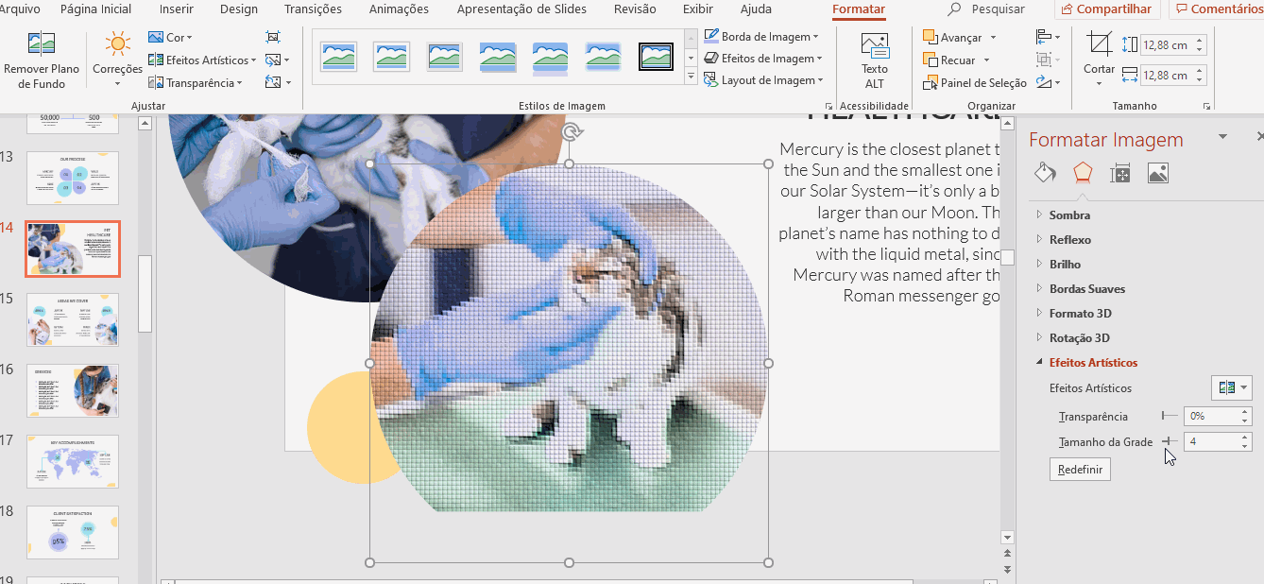
Task: Open Efeitos Artísticos dropdown in the ribbon
Action: pos(202,60)
